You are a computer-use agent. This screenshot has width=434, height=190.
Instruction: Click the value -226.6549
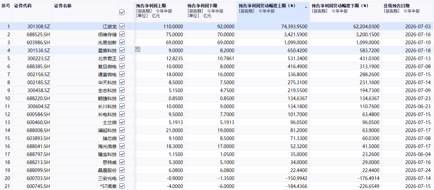pos(369,186)
